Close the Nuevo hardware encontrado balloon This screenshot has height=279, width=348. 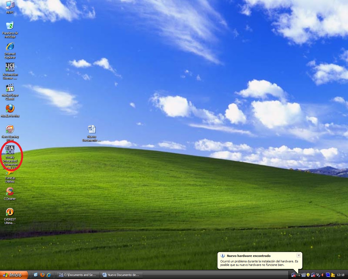pos(299,255)
